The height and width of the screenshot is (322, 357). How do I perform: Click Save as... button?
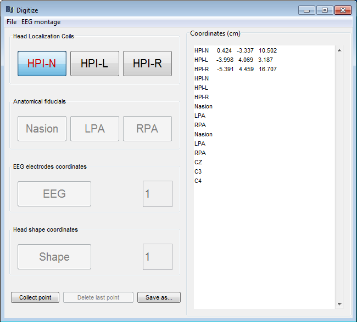(159, 297)
